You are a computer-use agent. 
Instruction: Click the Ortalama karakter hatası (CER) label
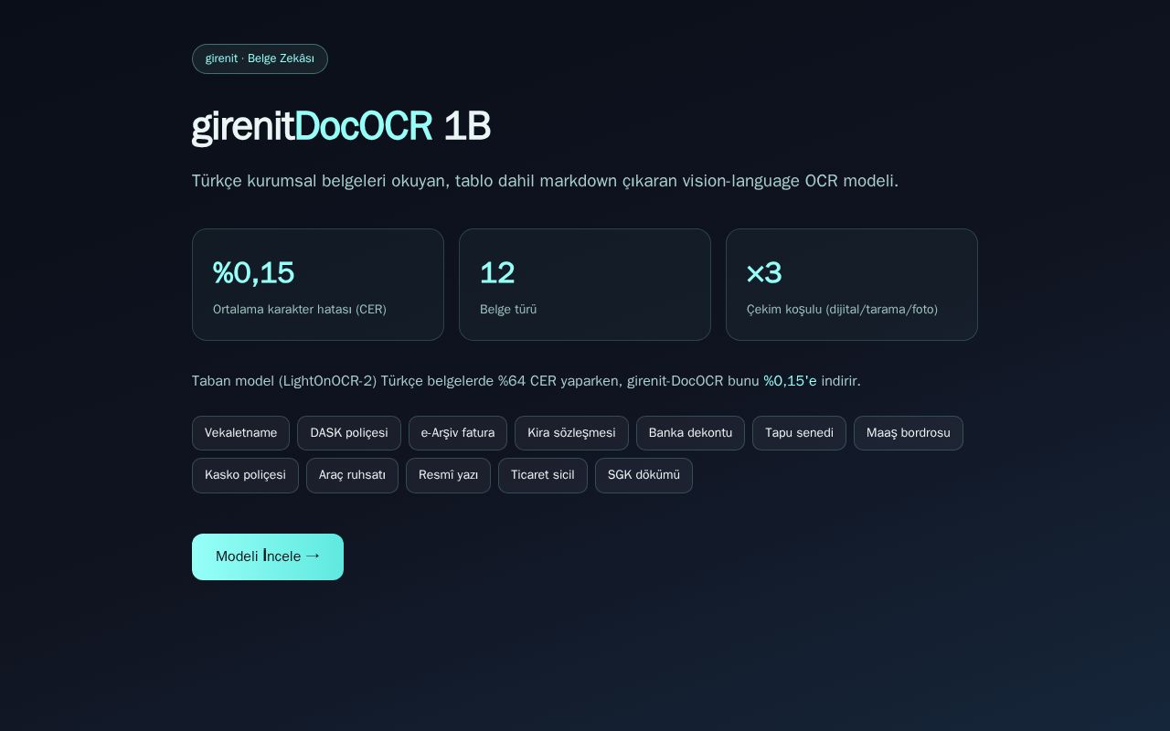click(300, 310)
